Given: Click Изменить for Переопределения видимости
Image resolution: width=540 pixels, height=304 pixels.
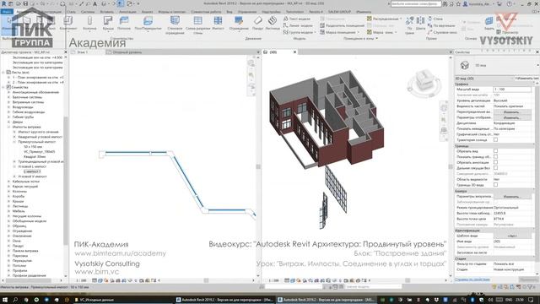Looking at the screenshot, I should 512,112.
